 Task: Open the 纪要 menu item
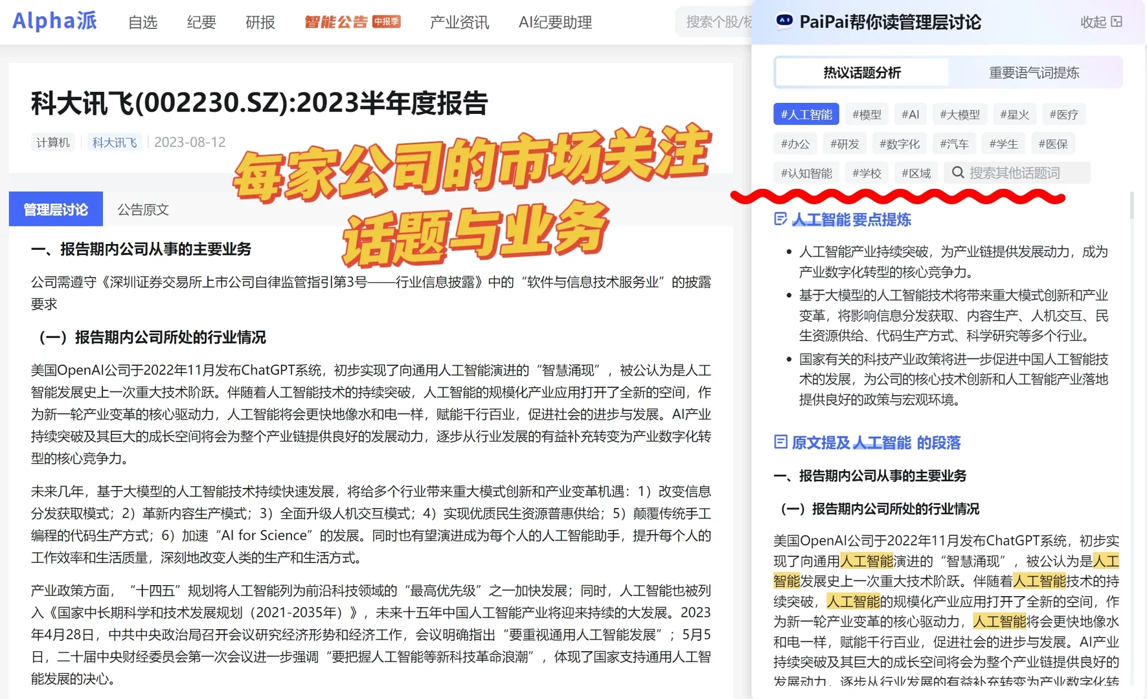(x=200, y=21)
